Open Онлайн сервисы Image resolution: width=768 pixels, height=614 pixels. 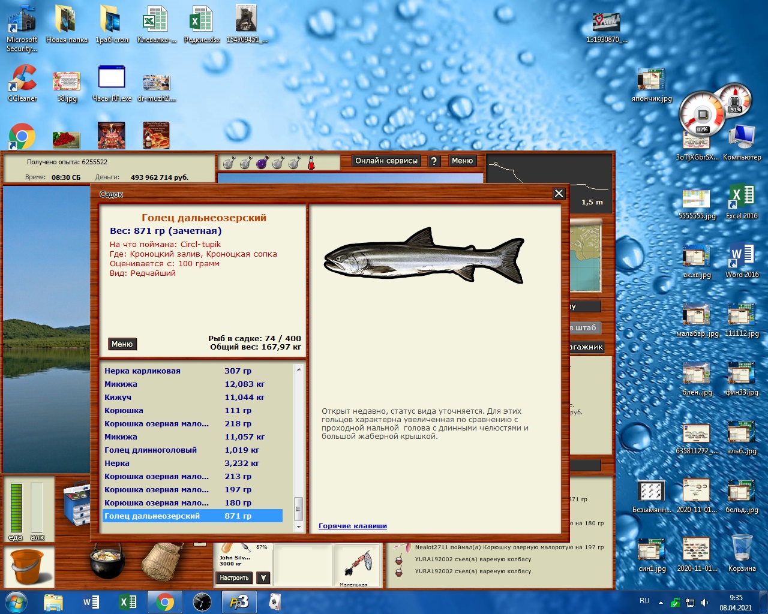pos(386,161)
